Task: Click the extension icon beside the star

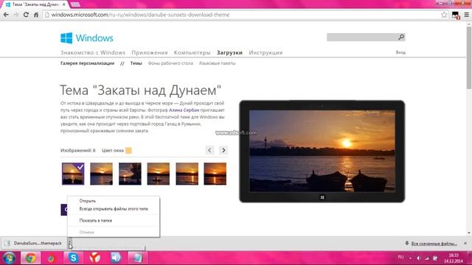Action: (456, 15)
